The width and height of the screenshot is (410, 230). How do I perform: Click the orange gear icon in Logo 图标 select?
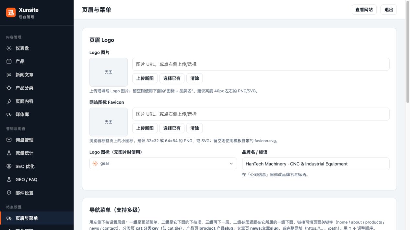pyautogui.click(x=95, y=163)
